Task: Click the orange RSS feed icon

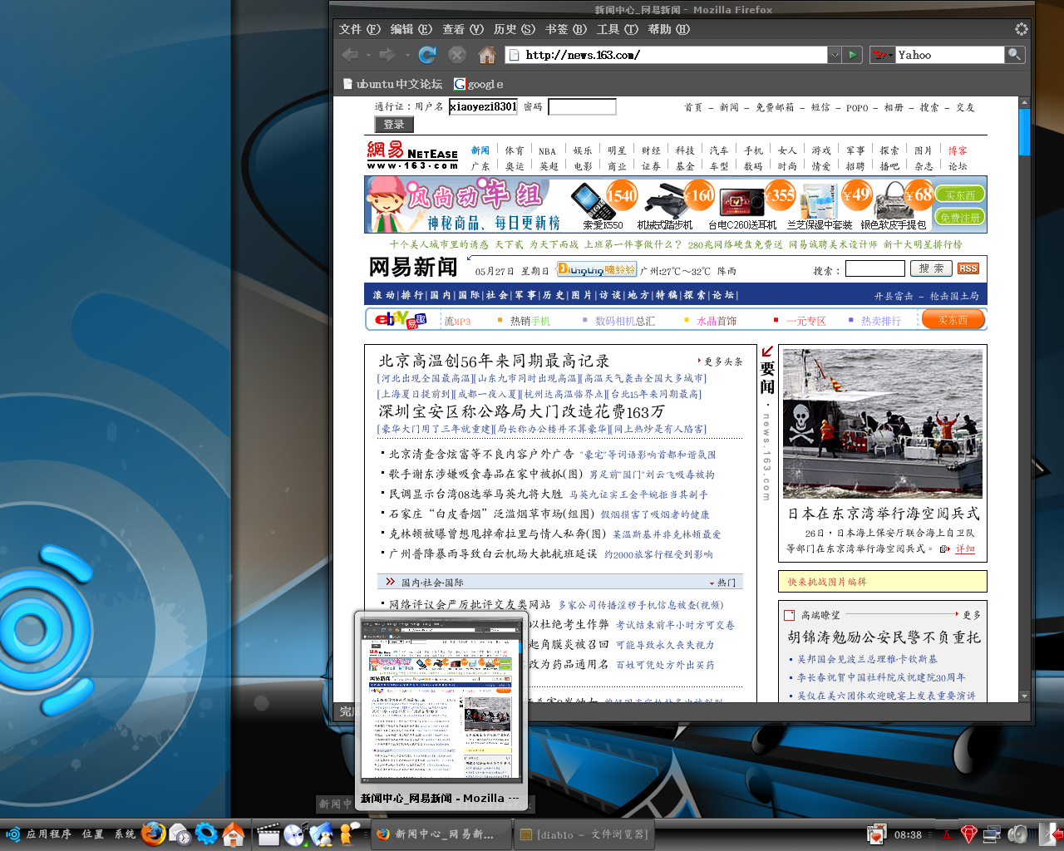Action: coord(968,268)
